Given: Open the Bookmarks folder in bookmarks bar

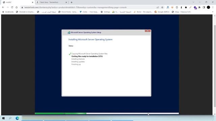Looking at the screenshot, I should [8, 12].
